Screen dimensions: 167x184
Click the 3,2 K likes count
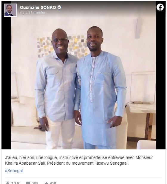click(x=16, y=183)
